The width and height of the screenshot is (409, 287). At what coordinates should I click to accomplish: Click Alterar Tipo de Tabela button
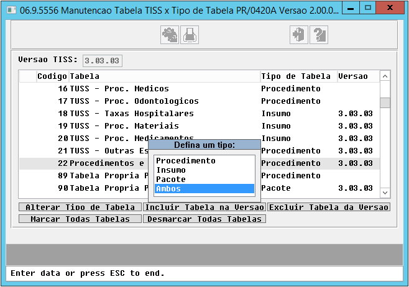80,207
